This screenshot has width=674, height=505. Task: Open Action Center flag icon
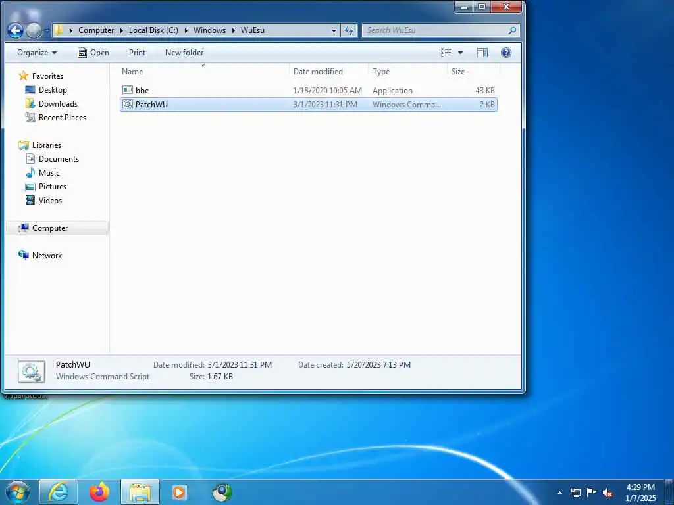click(x=592, y=492)
